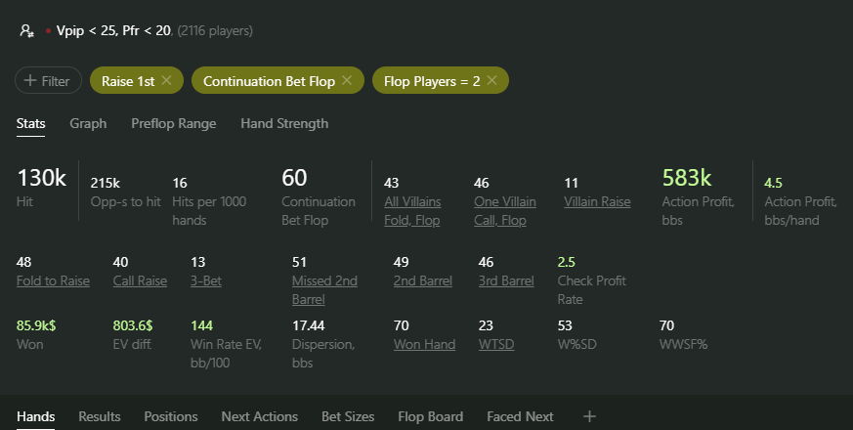Viewport: 853px width, 430px height.
Task: Remove the Flop Players = 2 filter
Action: [x=491, y=80]
